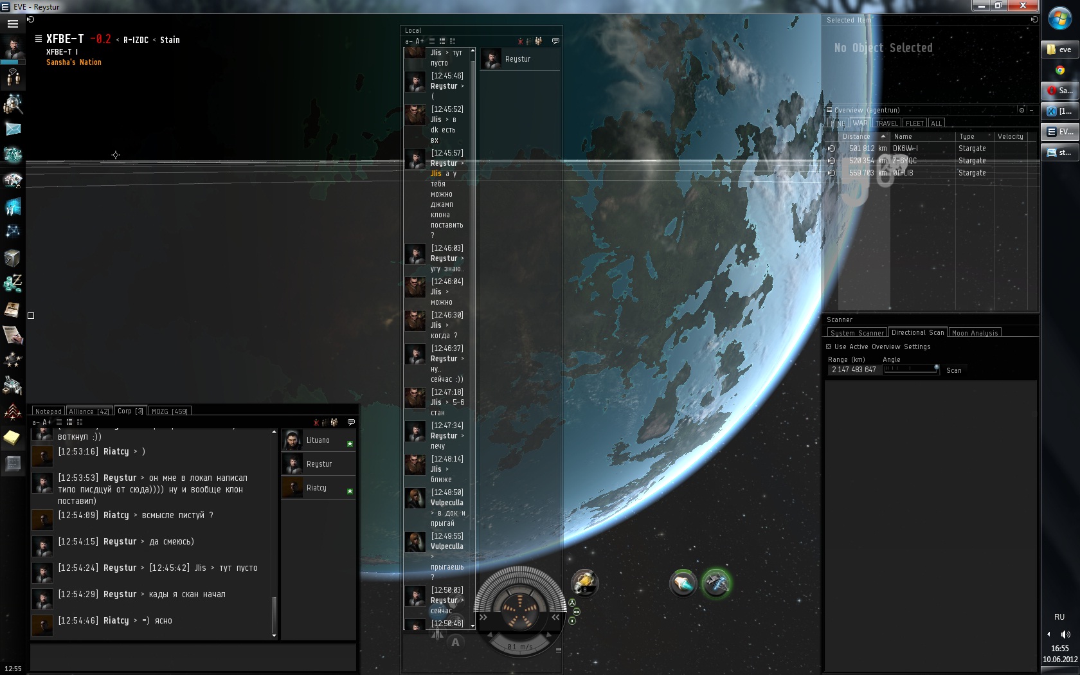The image size is (1080, 675).
Task: Open the HUD options menu below the speedometer
Action: (559, 650)
